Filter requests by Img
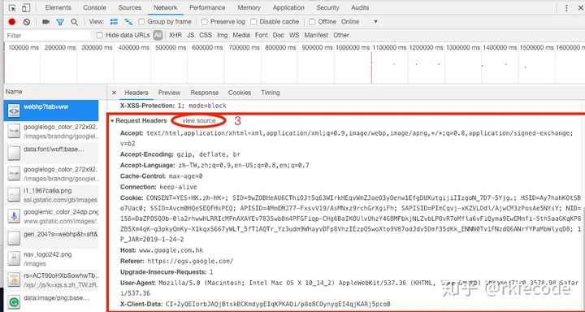Image resolution: width=585 pixels, height=312 pixels. click(223, 36)
